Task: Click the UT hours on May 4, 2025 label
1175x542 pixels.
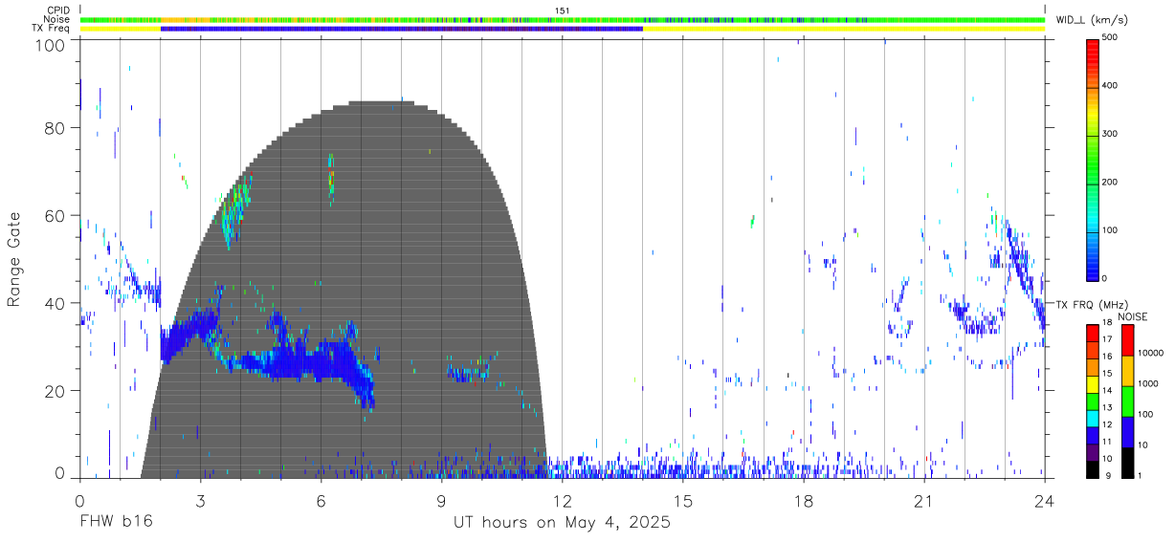Action: tap(562, 523)
